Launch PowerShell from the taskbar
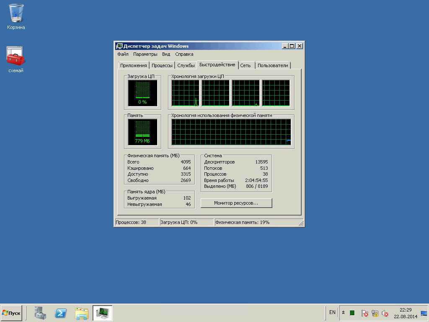Viewport: 429px width, 322px height. [x=61, y=313]
